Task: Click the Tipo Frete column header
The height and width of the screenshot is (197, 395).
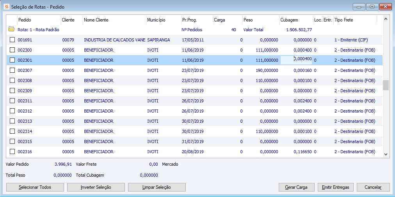Action: pos(355,20)
